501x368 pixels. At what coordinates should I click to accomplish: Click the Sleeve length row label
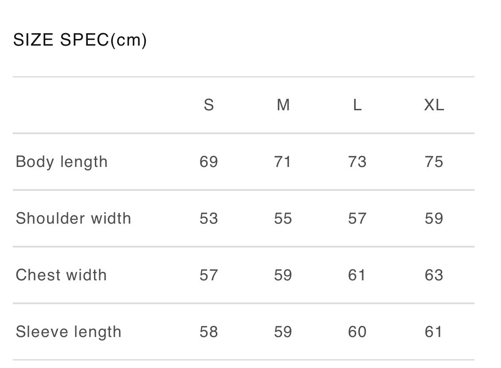68,332
